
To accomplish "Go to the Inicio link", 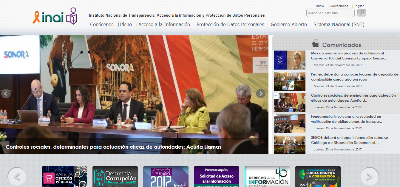I will pyautogui.click(x=320, y=6).
